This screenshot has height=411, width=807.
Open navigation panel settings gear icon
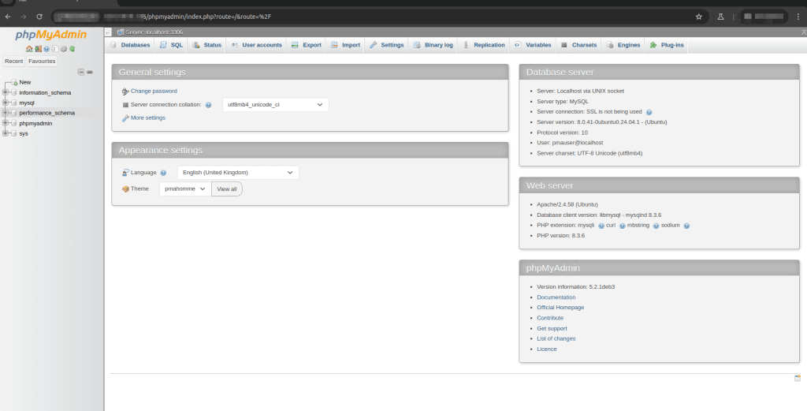(x=64, y=49)
